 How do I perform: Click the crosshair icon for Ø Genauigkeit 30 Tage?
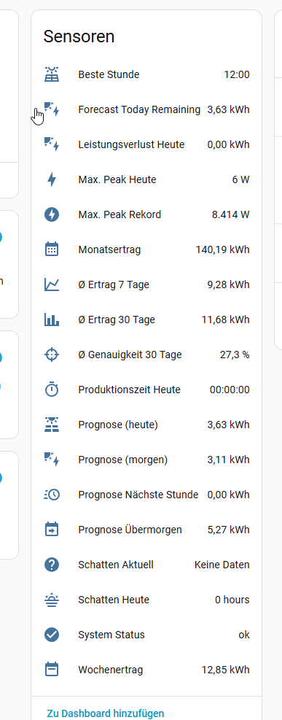[x=52, y=355]
